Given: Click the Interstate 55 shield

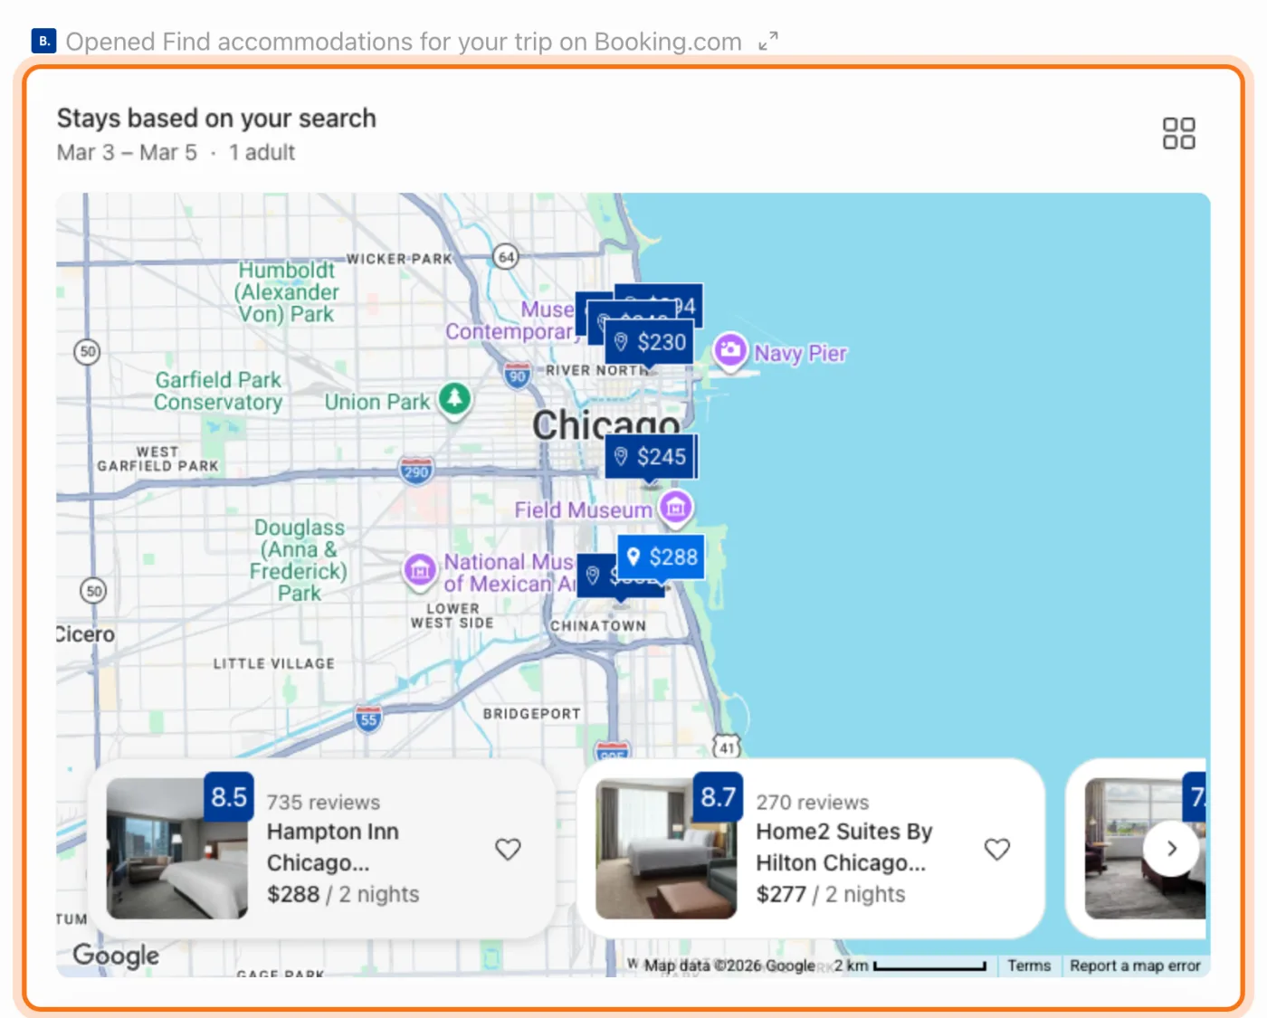Looking at the screenshot, I should [x=368, y=718].
